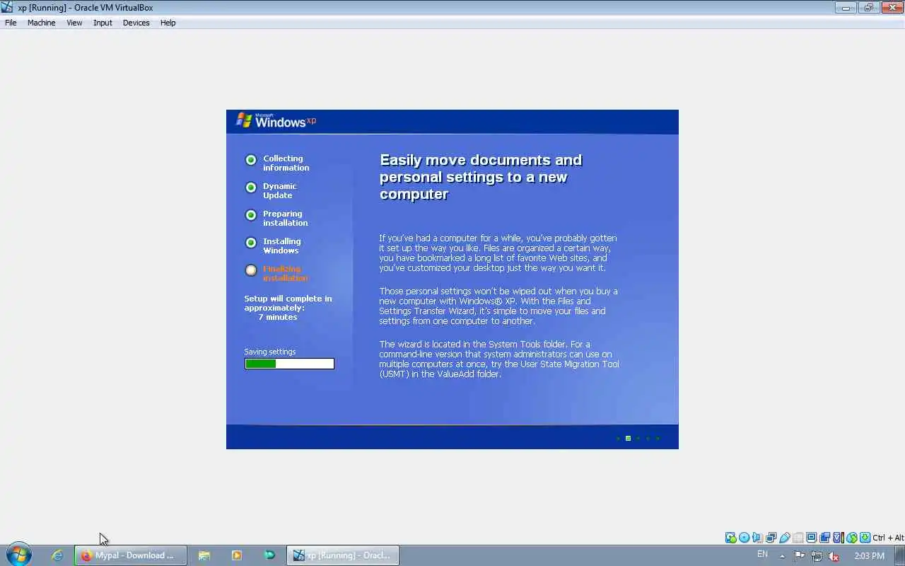Click the network adapters status icon
The image size is (905, 566).
[x=771, y=538]
